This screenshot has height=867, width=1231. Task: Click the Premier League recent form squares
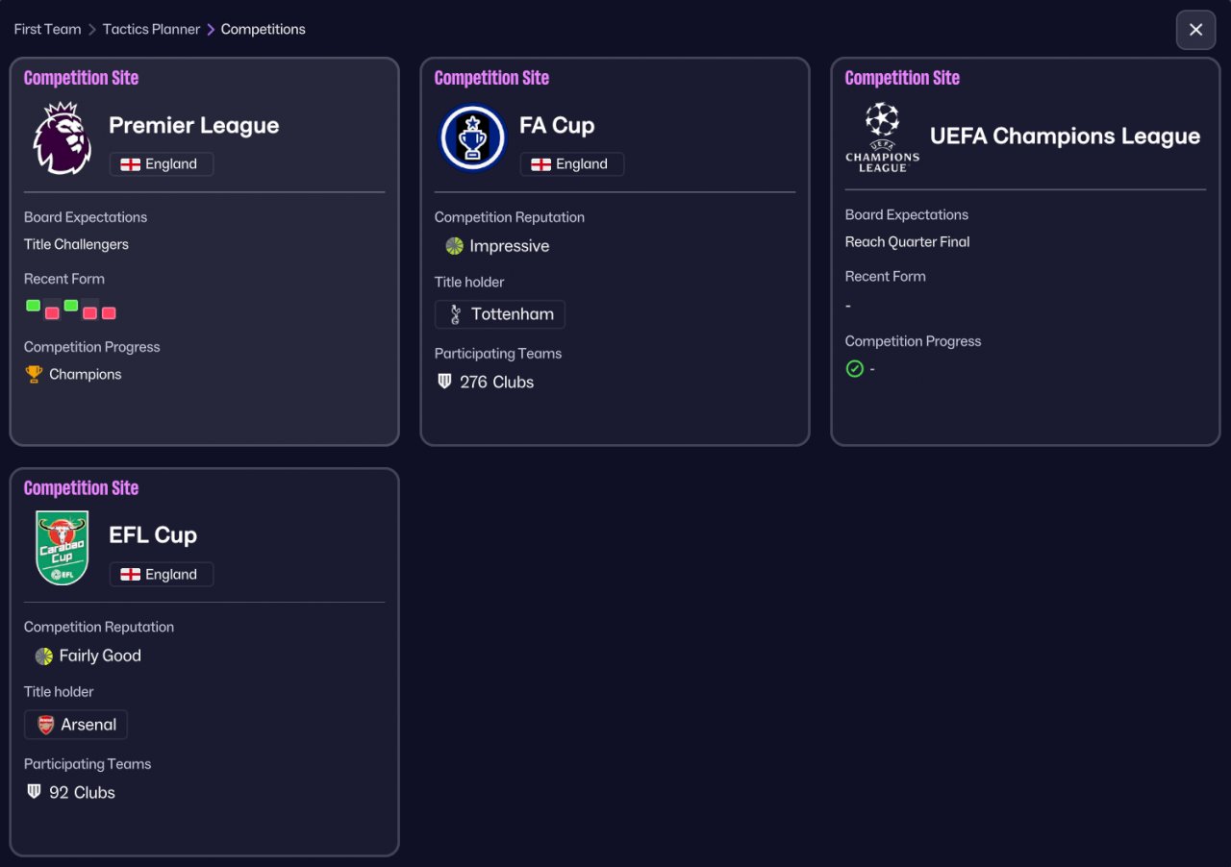(70, 310)
